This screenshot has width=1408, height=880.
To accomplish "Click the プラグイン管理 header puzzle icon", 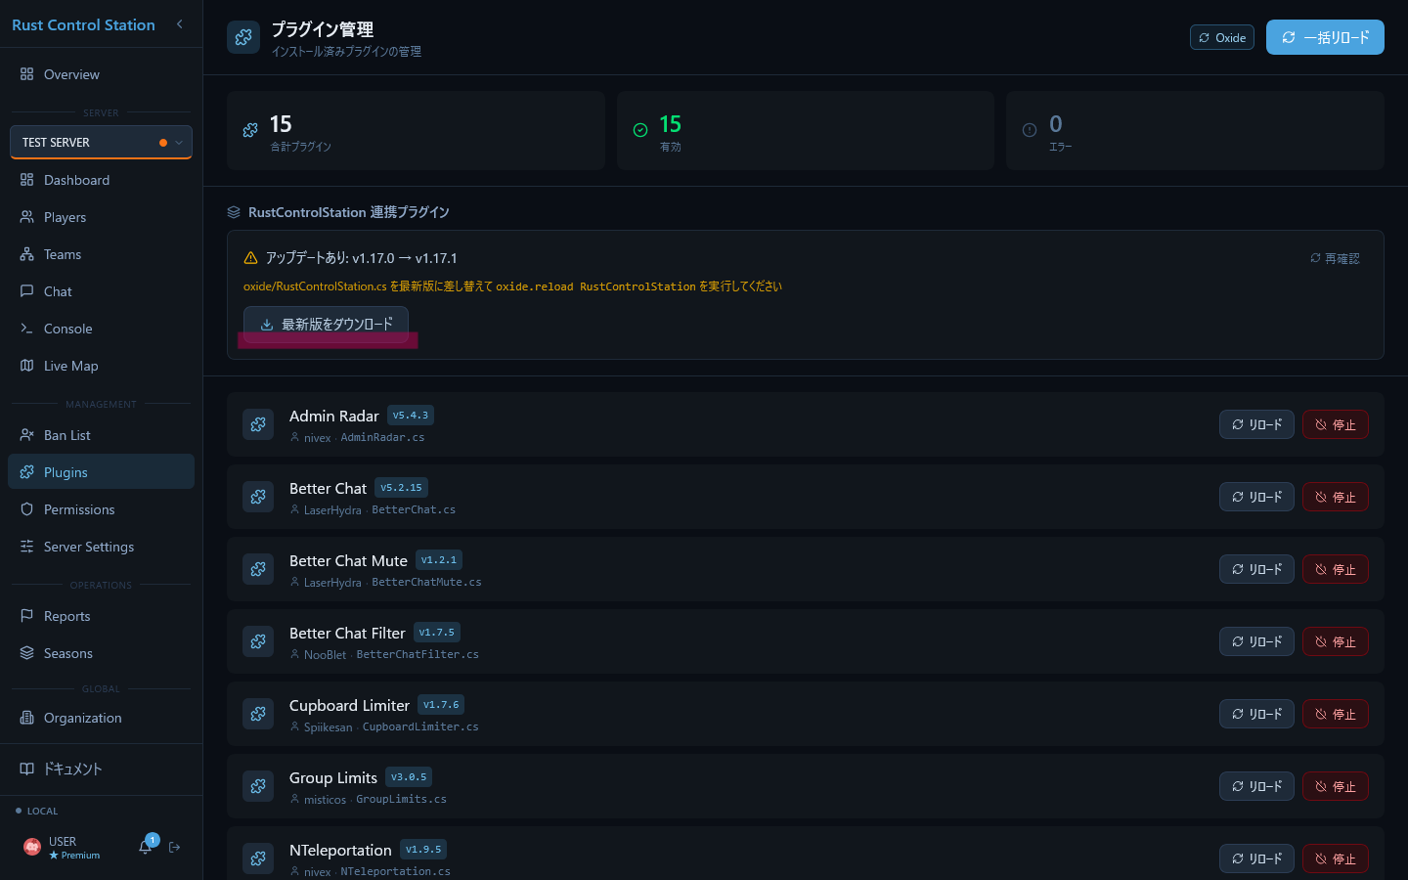I will 243,37.
